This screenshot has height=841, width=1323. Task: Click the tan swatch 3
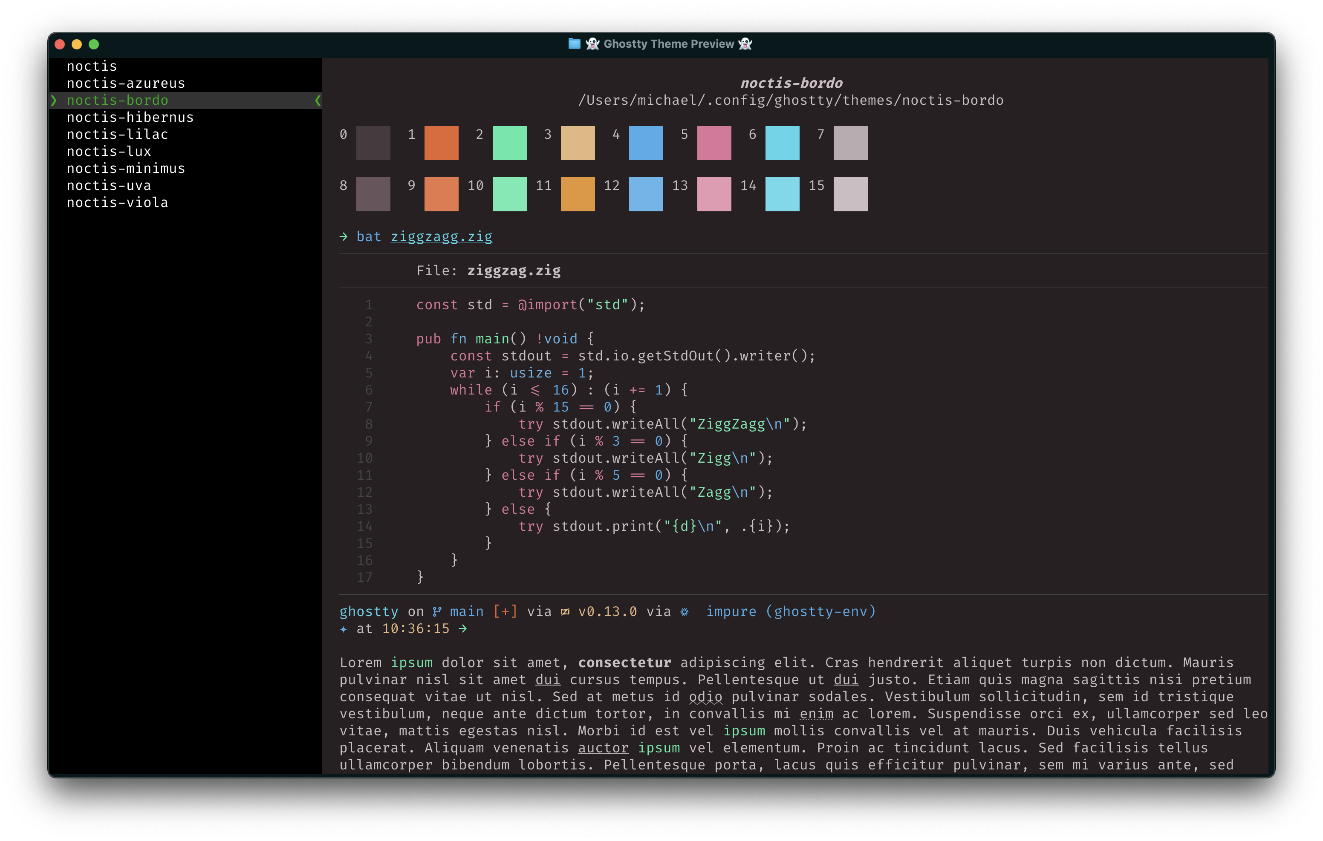[578, 143]
